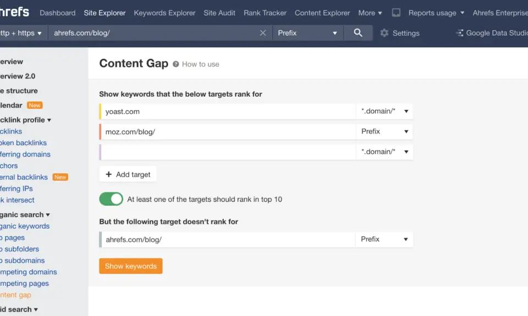
Task: Open Site Explorer tab
Action: 105,13
